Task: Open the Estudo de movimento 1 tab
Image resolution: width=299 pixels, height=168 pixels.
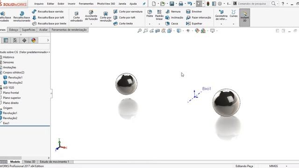Action: (x=54, y=162)
